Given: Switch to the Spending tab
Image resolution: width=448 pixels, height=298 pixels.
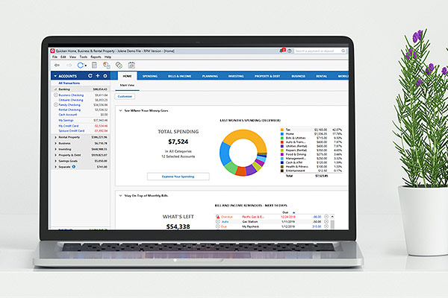Looking at the screenshot, I should point(150,76).
